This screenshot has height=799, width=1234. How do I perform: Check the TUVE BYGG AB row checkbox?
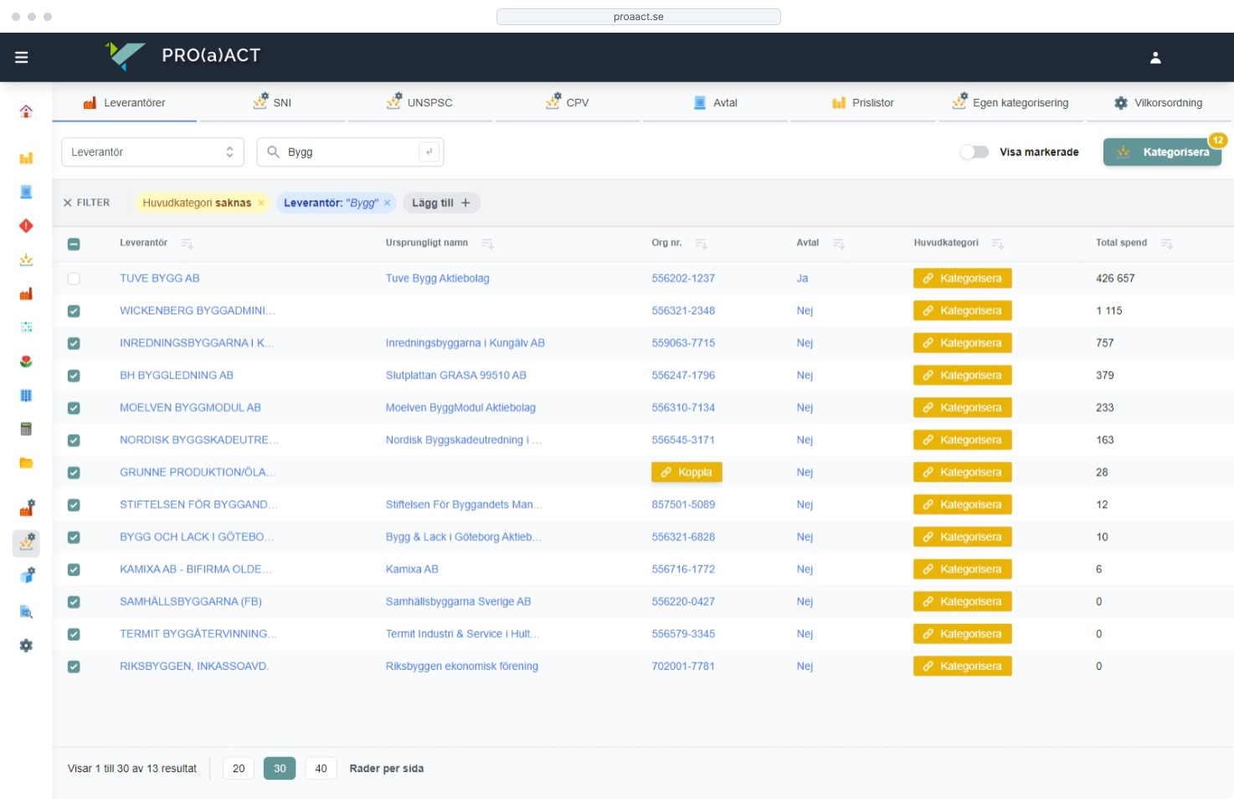[x=74, y=278]
